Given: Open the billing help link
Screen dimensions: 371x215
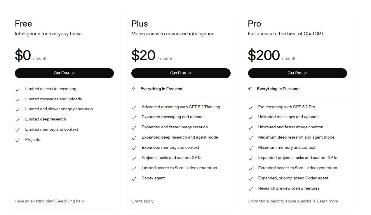Looking at the screenshot, I should coord(74,201).
